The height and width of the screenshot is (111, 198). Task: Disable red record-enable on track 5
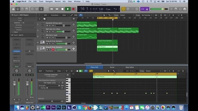click(53, 50)
